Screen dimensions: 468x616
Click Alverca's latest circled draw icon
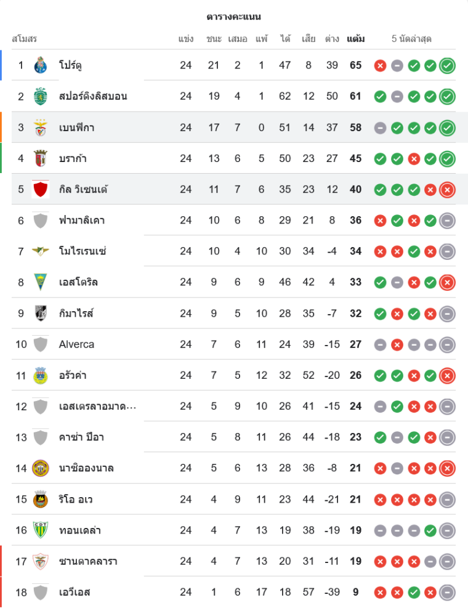click(448, 344)
